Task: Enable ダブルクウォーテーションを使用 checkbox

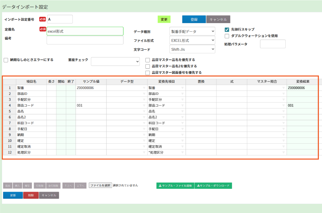Action: coord(227,36)
